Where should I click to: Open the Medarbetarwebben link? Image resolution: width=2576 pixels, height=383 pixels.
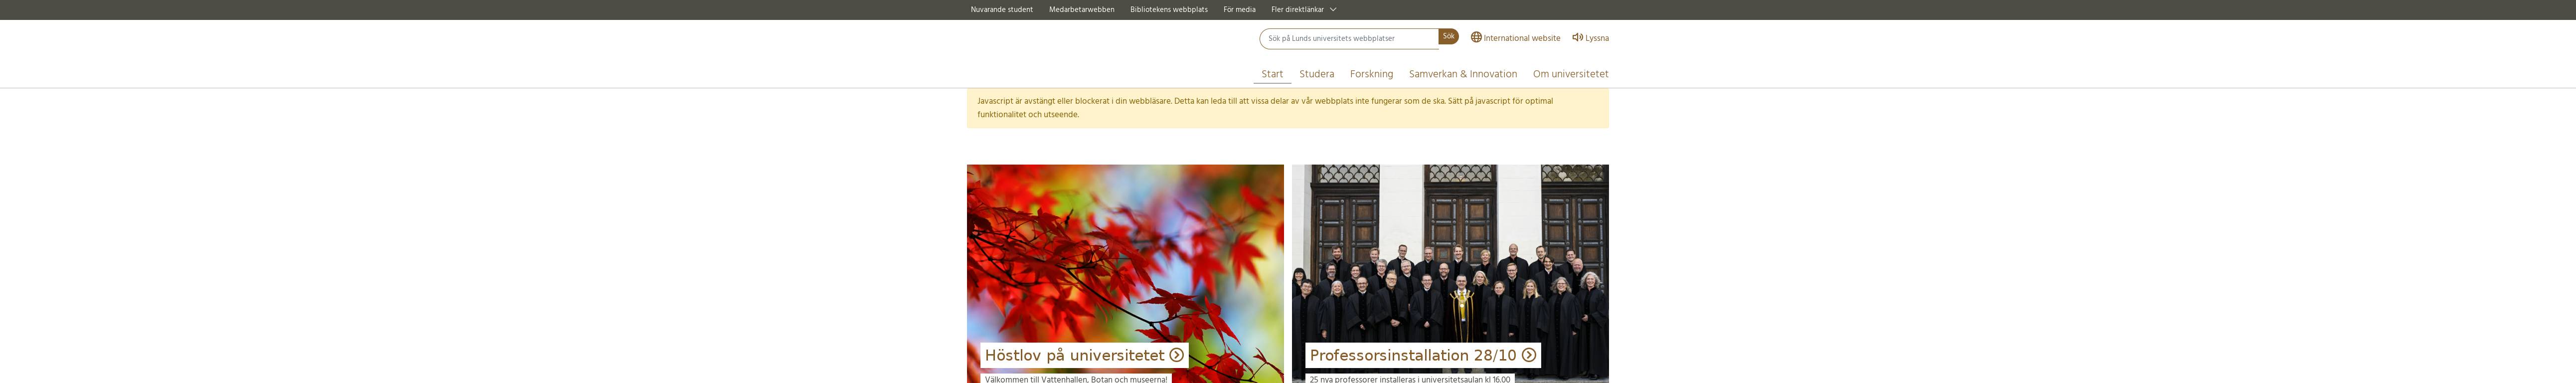[1081, 10]
